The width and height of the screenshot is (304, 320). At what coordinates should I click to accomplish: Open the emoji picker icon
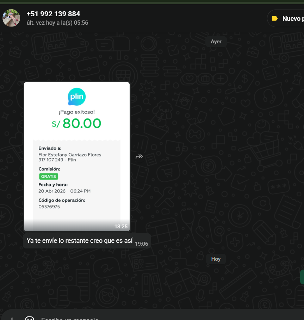(30, 318)
